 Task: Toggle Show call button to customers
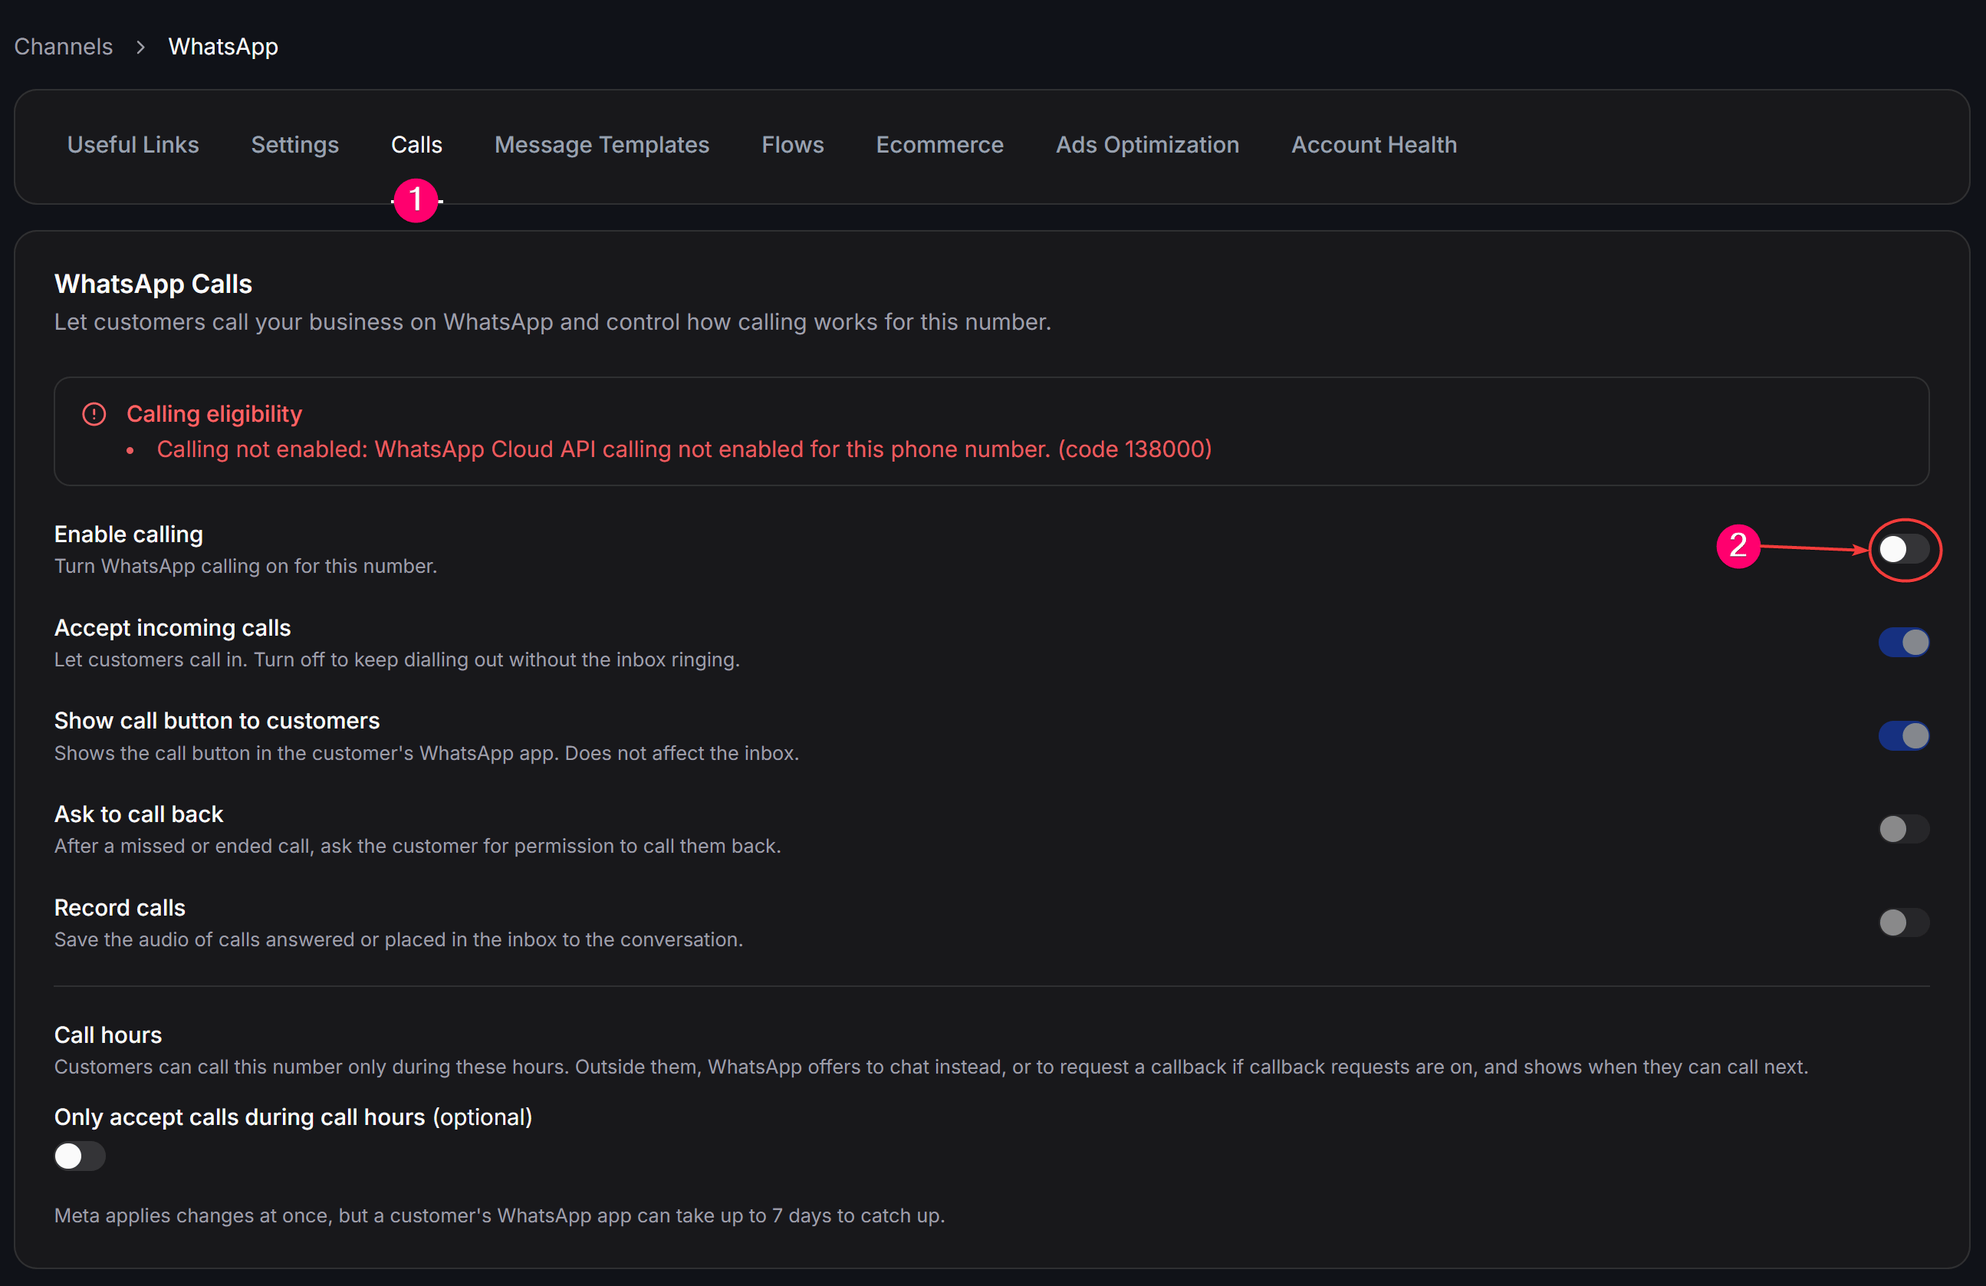(x=1903, y=736)
